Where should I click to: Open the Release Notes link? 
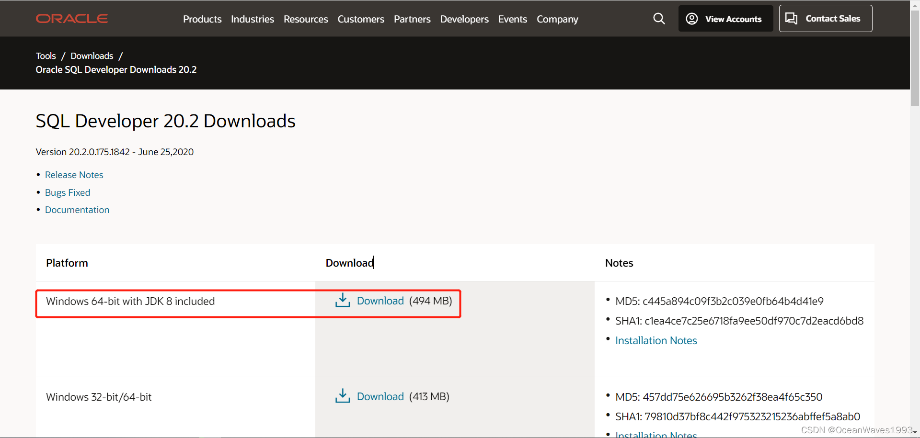pos(74,175)
